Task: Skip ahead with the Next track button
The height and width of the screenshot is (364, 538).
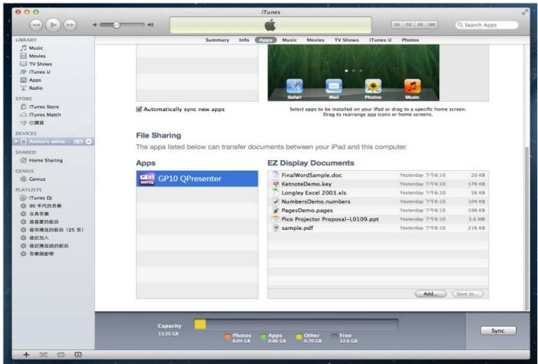Action: click(70, 25)
